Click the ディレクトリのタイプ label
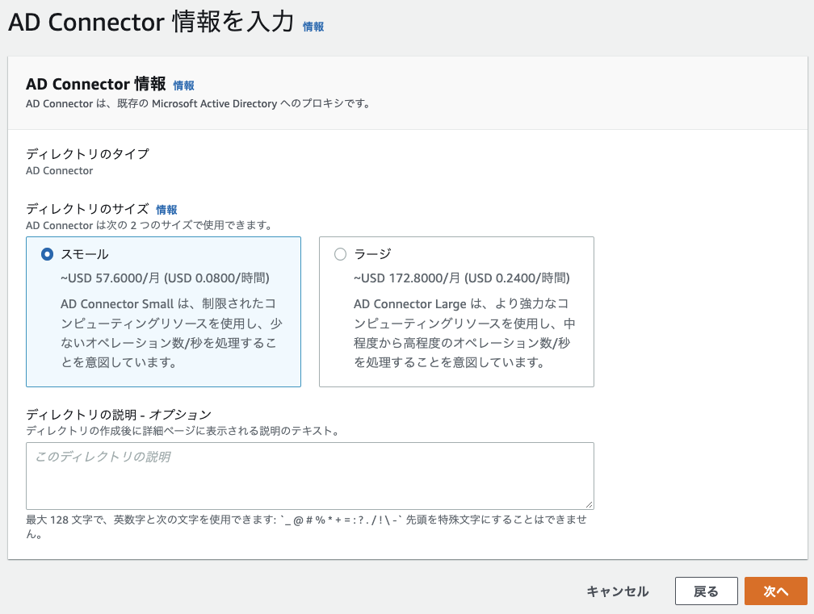 pos(87,154)
